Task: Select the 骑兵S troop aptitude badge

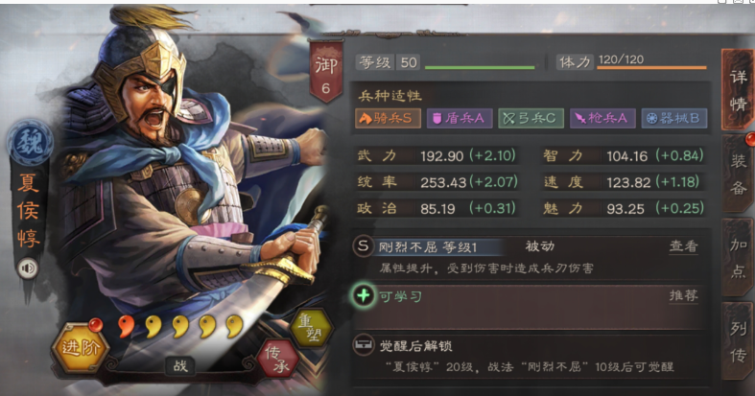Action: point(388,118)
